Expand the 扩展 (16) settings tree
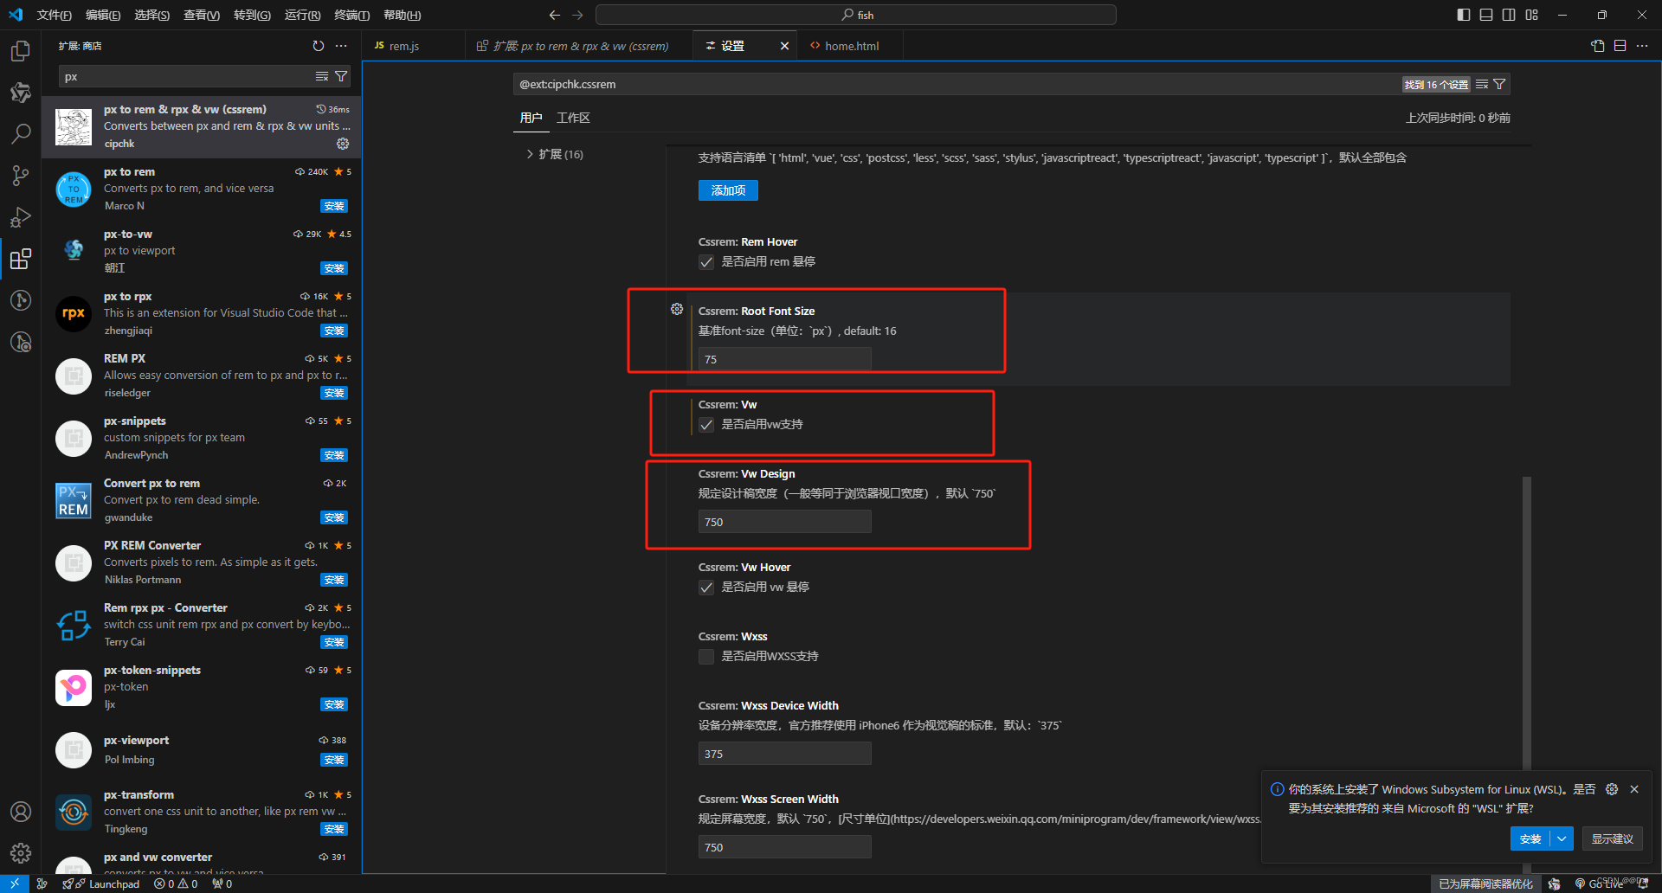The width and height of the screenshot is (1662, 893). [554, 154]
